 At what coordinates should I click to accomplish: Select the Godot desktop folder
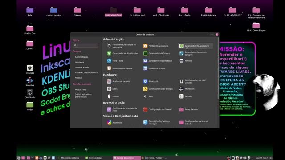pyautogui.click(x=30, y=106)
